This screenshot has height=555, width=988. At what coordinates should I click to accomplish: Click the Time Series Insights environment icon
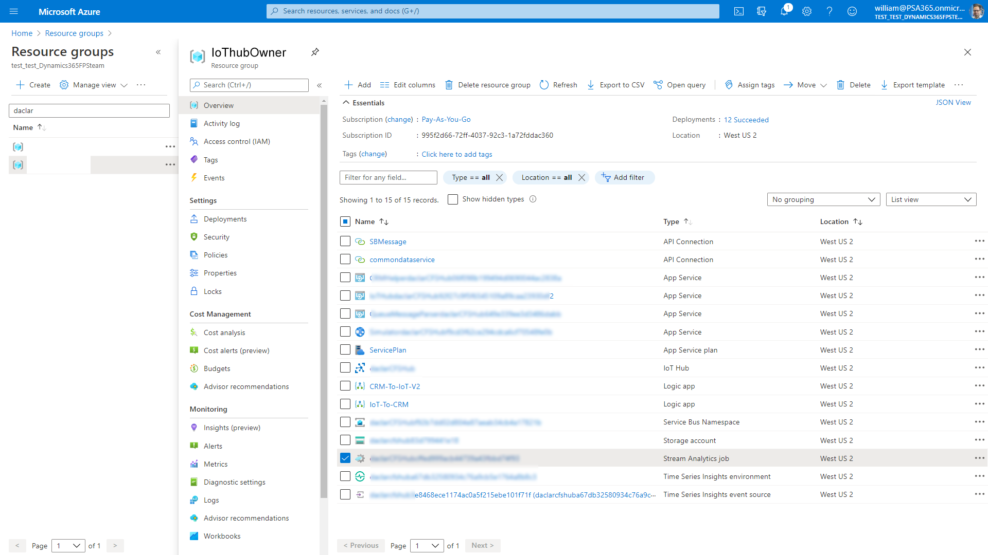coord(360,476)
